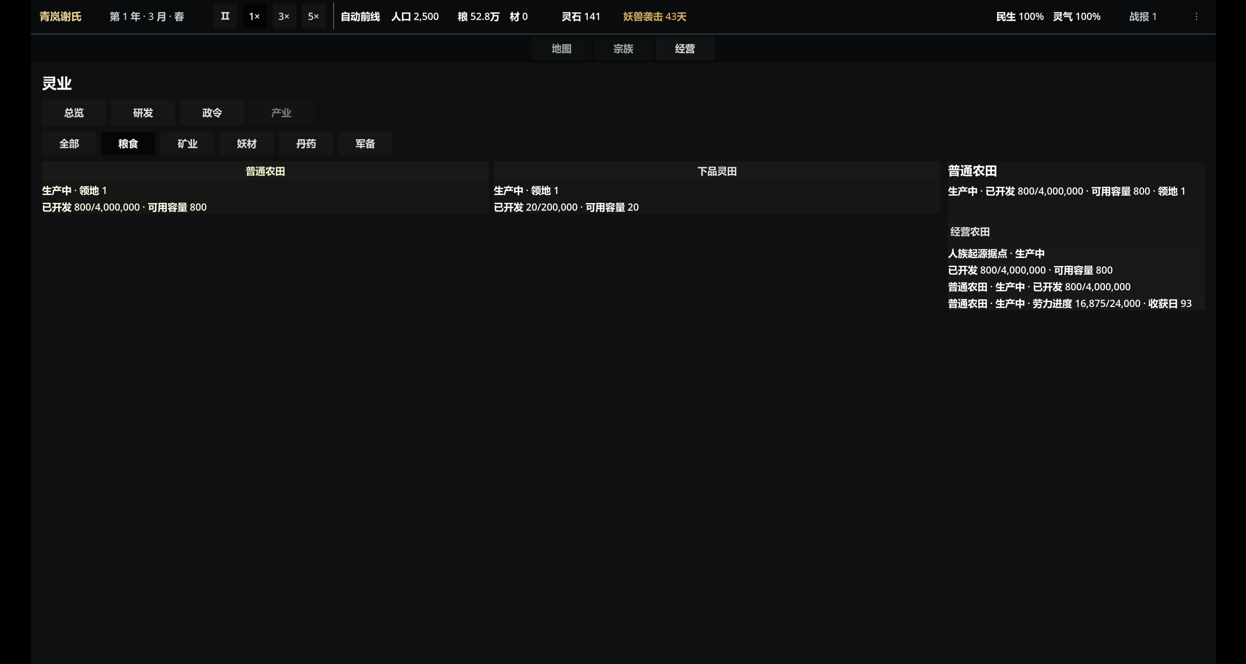Click the 灵业 page heading
Screen dimensions: 1246x664
tap(56, 83)
